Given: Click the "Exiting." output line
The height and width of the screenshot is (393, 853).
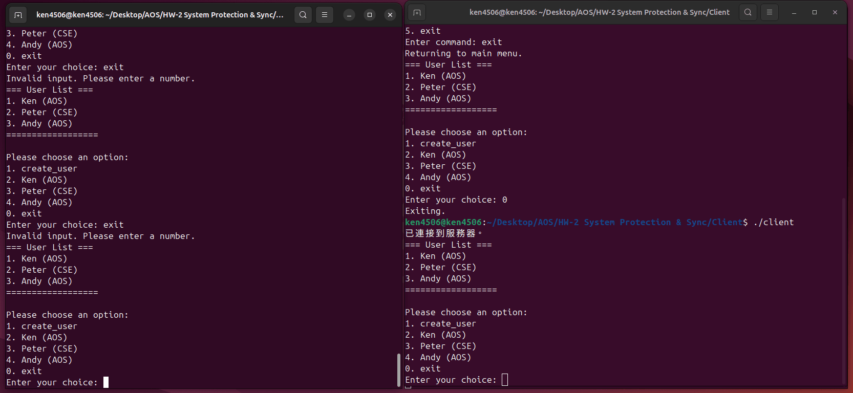Looking at the screenshot, I should 425,211.
